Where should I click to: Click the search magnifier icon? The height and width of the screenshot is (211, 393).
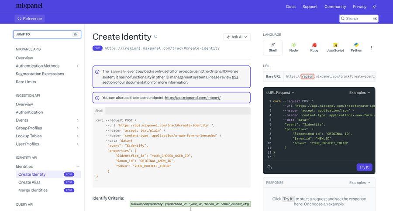(x=343, y=18)
